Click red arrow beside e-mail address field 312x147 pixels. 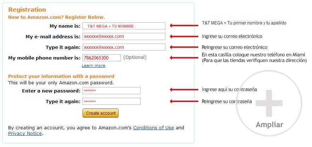[x=184, y=36]
